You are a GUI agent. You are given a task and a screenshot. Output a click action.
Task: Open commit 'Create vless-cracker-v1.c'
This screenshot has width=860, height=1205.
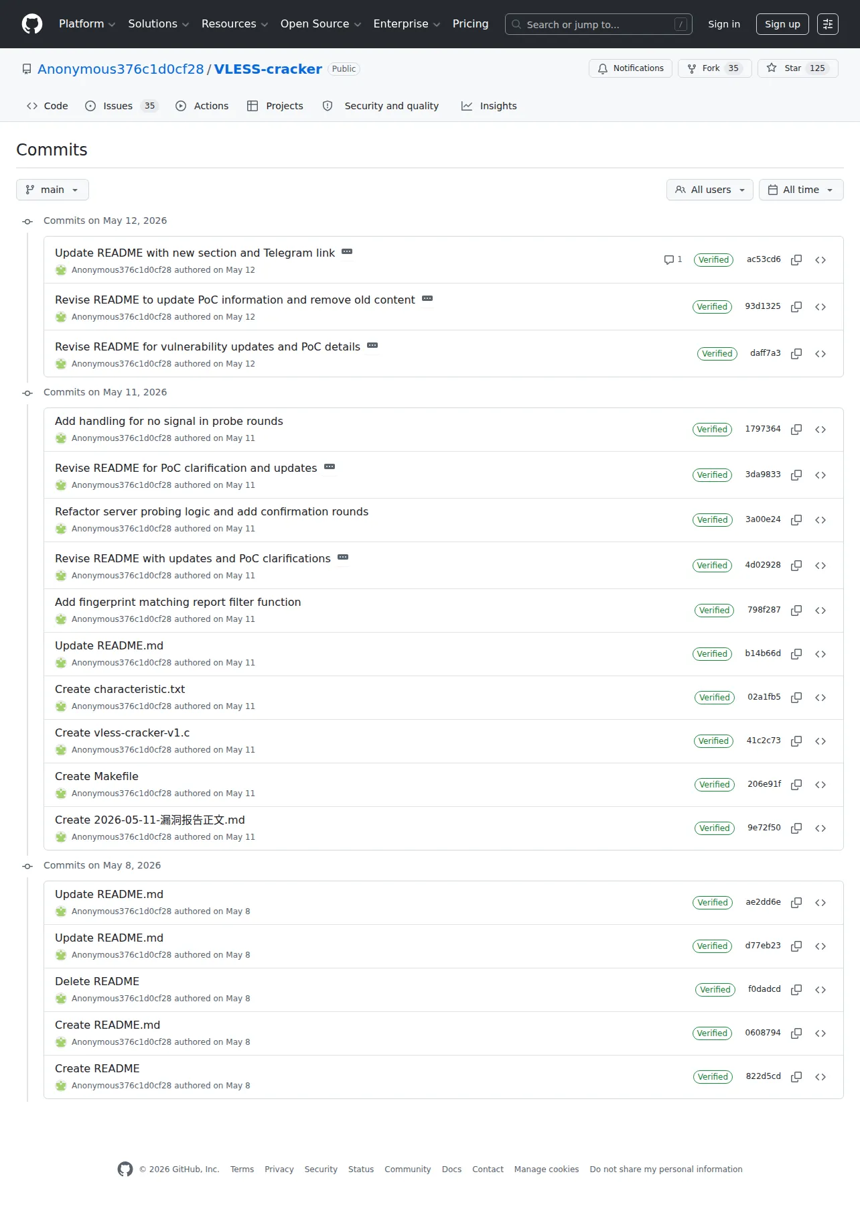[123, 733]
